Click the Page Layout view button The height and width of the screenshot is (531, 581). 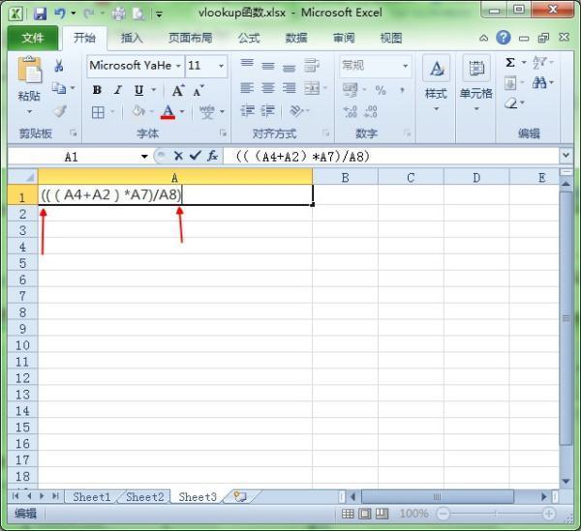pos(365,514)
